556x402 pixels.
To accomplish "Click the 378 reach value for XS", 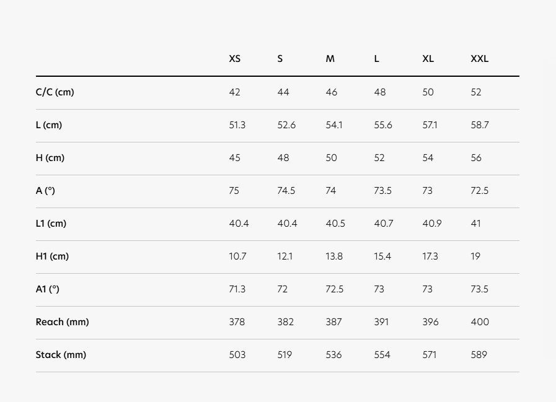I will 237,322.
